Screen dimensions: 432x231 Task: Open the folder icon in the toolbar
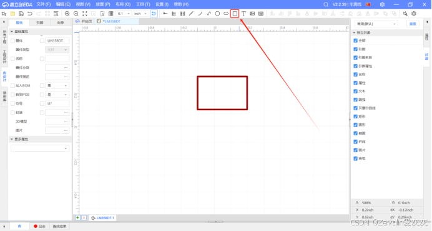click(12, 14)
